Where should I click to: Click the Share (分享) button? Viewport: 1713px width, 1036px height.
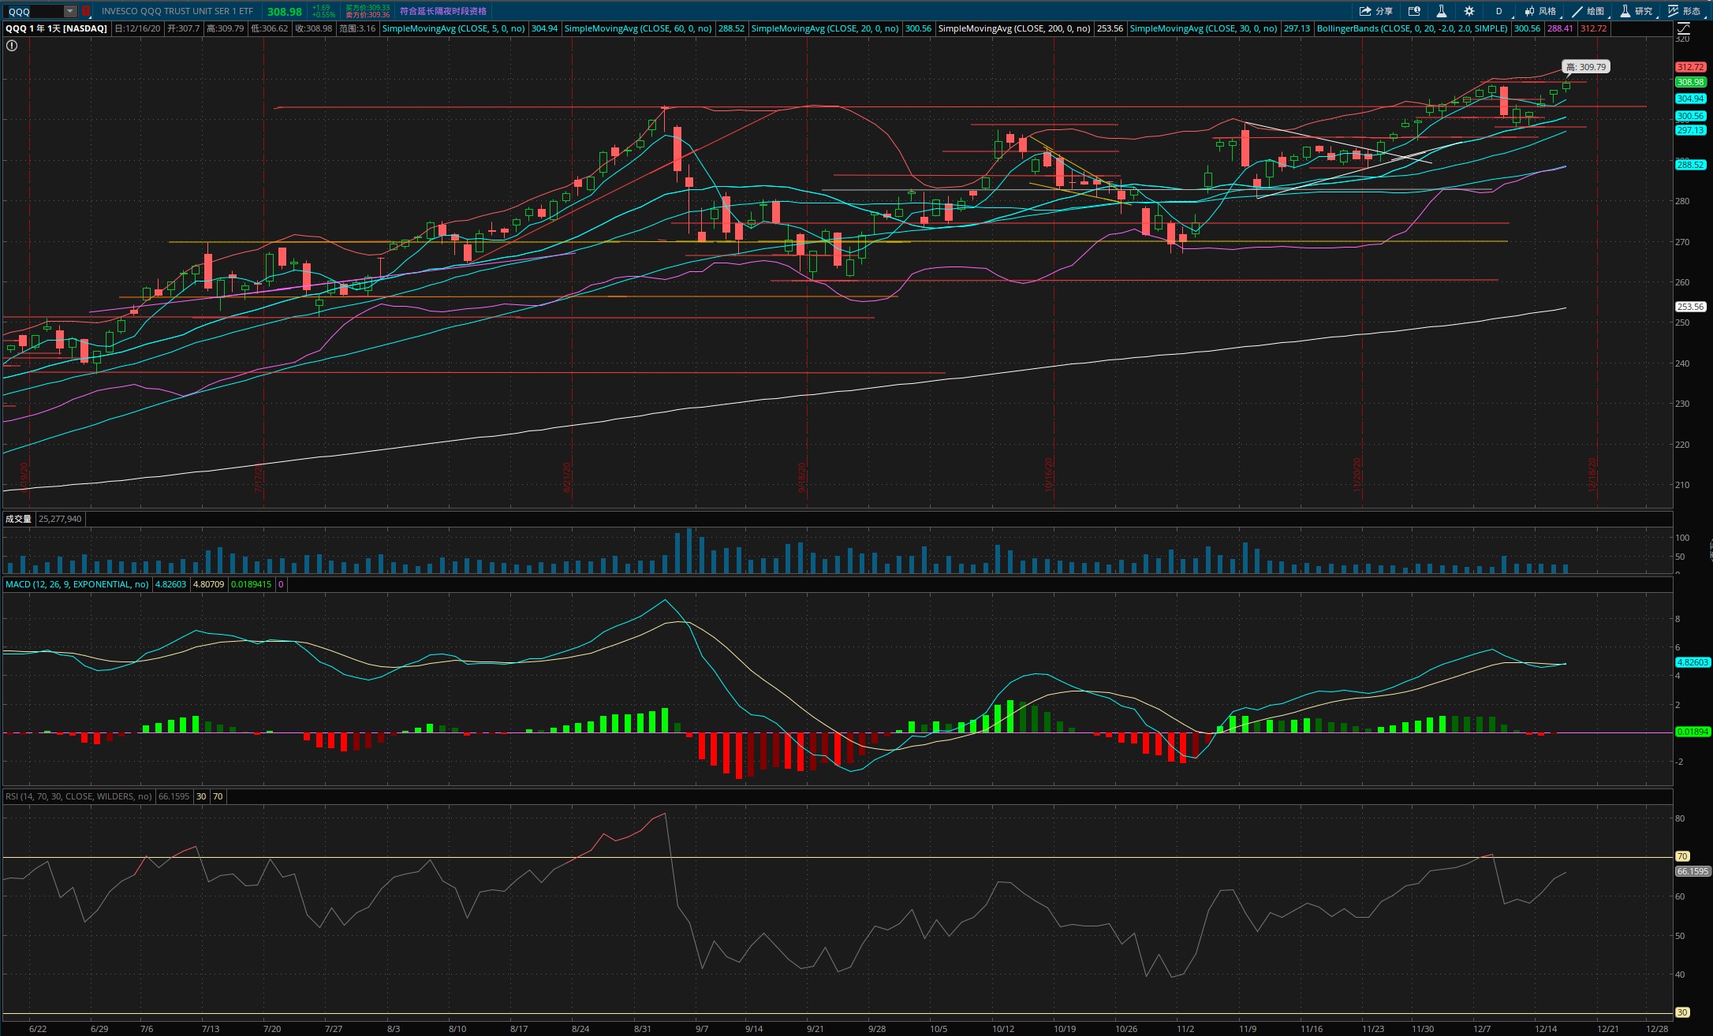(x=1375, y=11)
